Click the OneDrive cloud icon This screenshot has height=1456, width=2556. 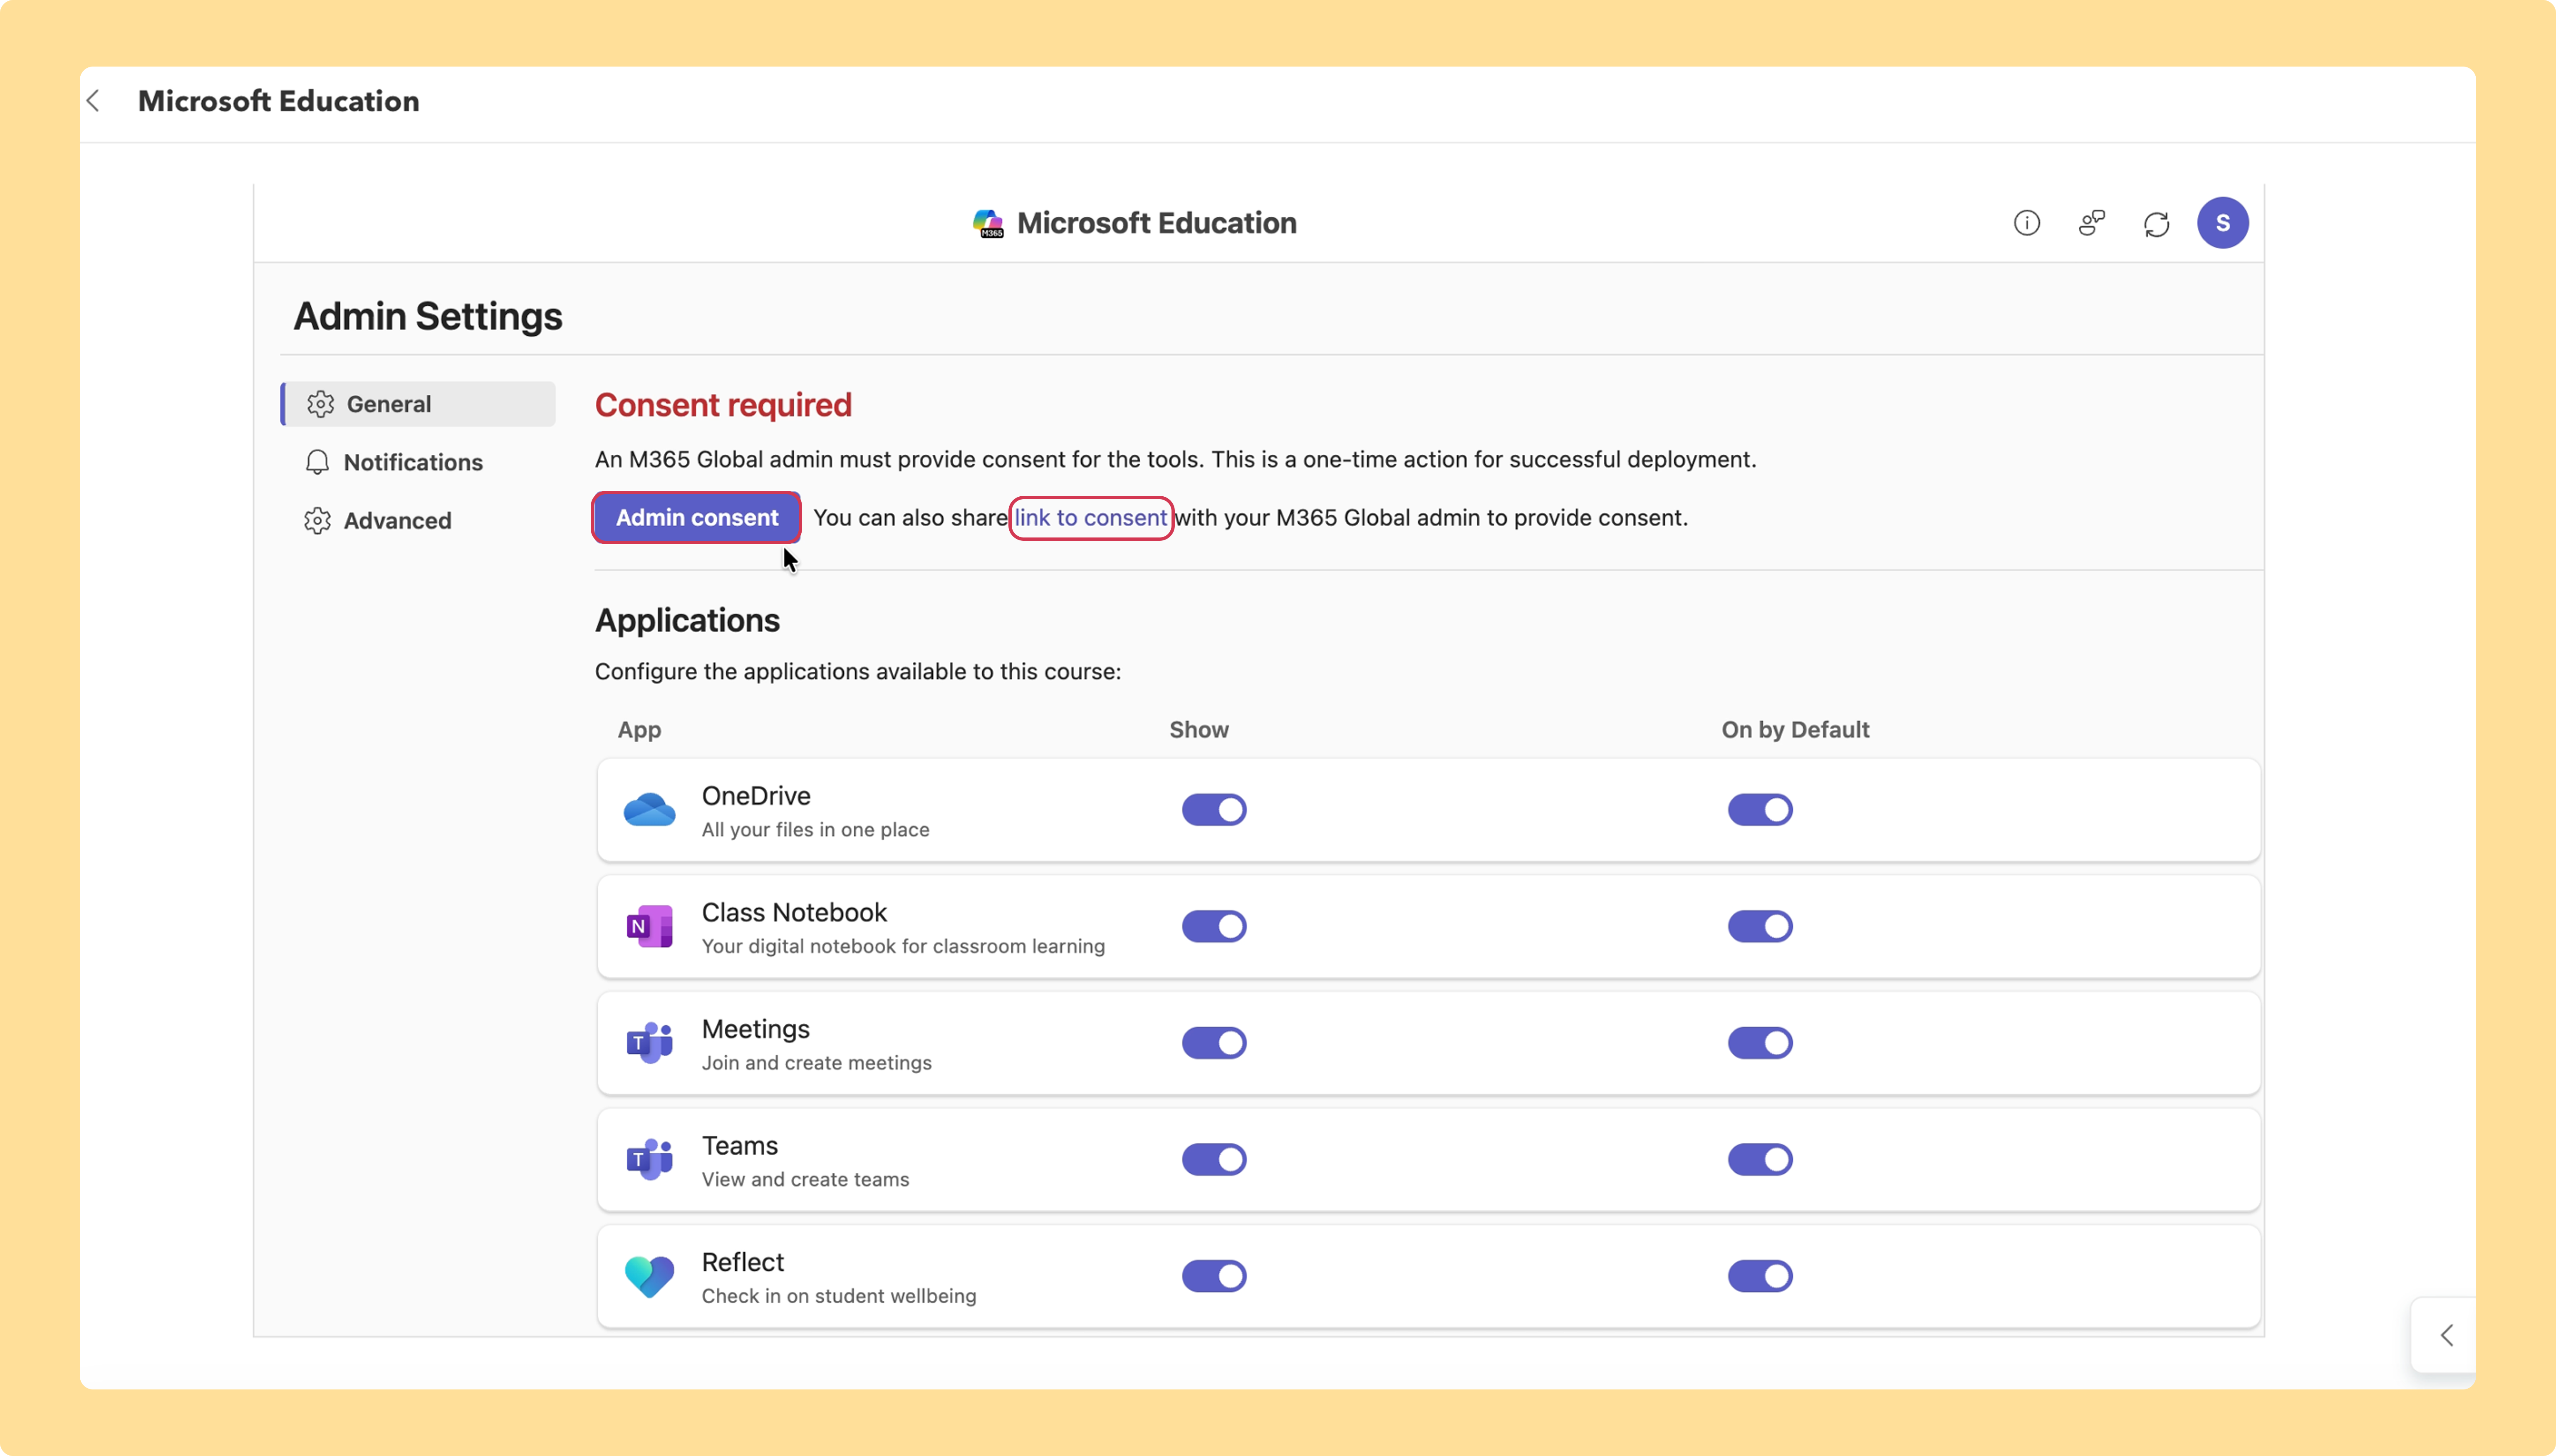649,810
